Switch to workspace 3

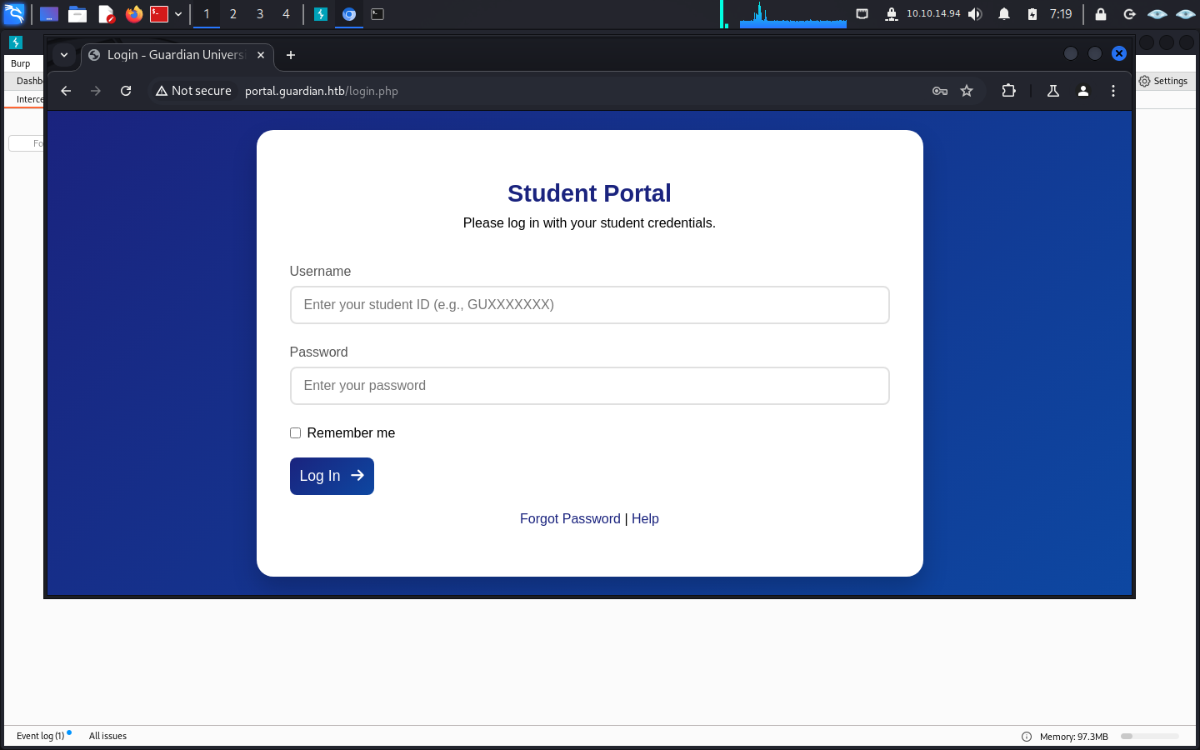[260, 14]
